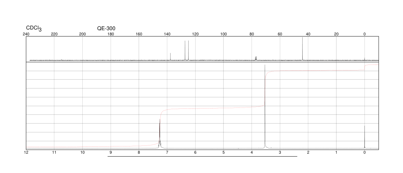Viewport: 403px width, 173px height.
Task: Pick the TMS proton peak at 0 ppm
Action: pyautogui.click(x=364, y=137)
